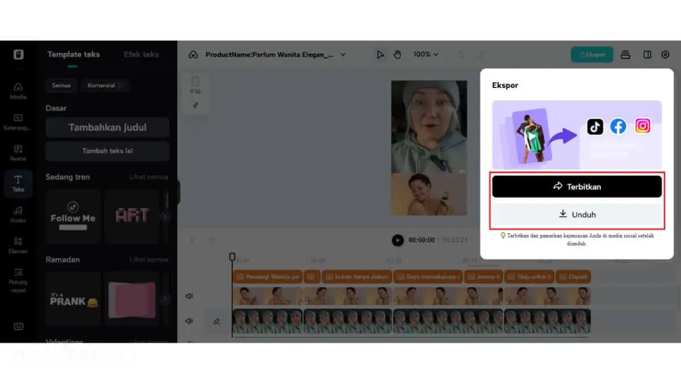Open the Elemen elements panel
681x383 pixels.
18,245
